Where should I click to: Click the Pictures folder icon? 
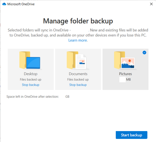pos(124,60)
